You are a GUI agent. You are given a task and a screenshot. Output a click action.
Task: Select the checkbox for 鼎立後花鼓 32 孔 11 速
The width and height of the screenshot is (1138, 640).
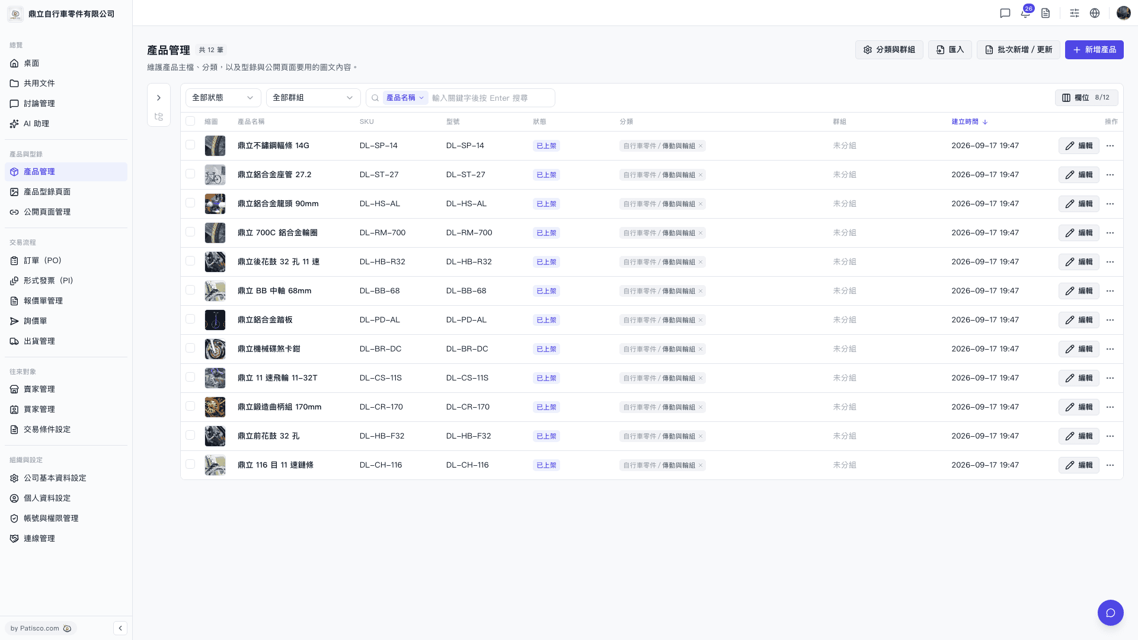click(x=190, y=261)
